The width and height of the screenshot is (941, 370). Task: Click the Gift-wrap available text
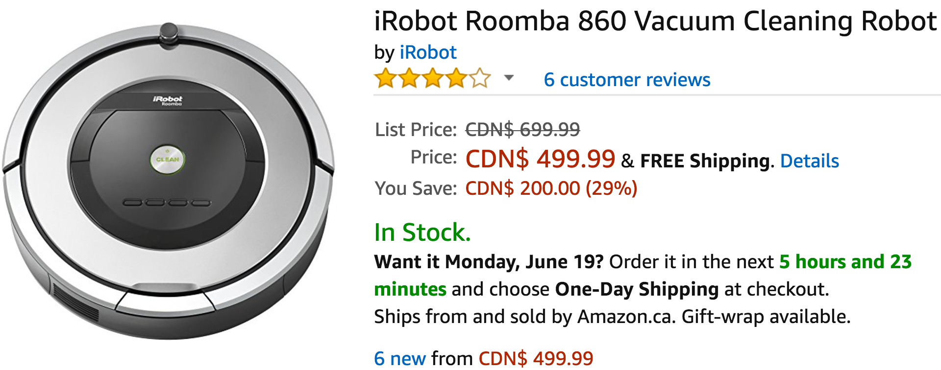pos(766,317)
